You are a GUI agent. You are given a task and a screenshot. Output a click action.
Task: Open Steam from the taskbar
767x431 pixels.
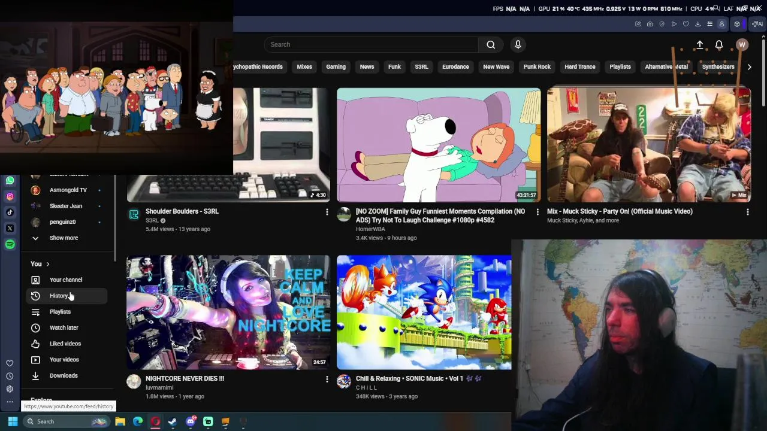(x=173, y=421)
